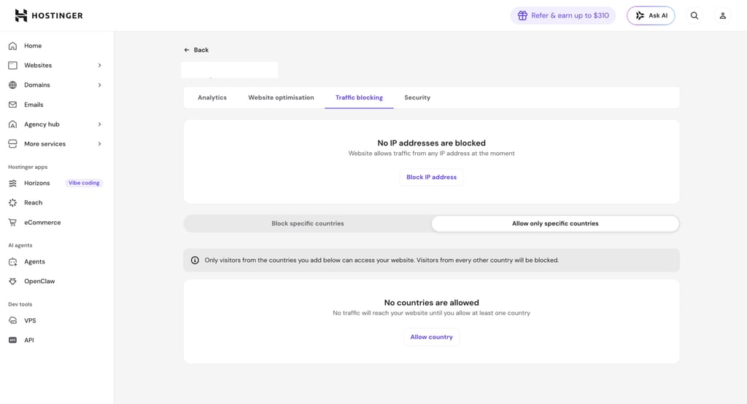Click the Allow country button
This screenshot has width=747, height=404.
click(432, 336)
